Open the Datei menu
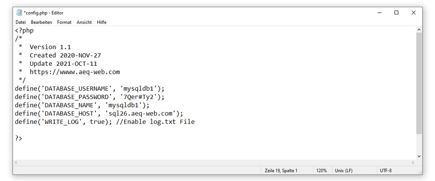Screen dimensions: 435x181 coord(21,22)
